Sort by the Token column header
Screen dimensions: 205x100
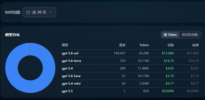pos(144,45)
